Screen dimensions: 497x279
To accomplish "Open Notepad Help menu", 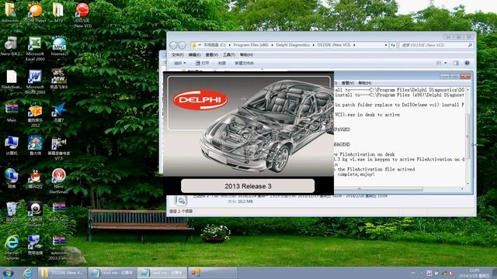I will (364, 83).
